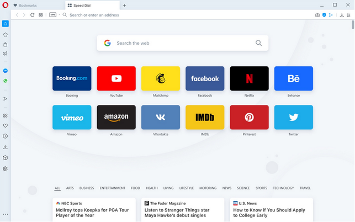
Task: Open the Twitter speed dial tile
Action: click(294, 117)
